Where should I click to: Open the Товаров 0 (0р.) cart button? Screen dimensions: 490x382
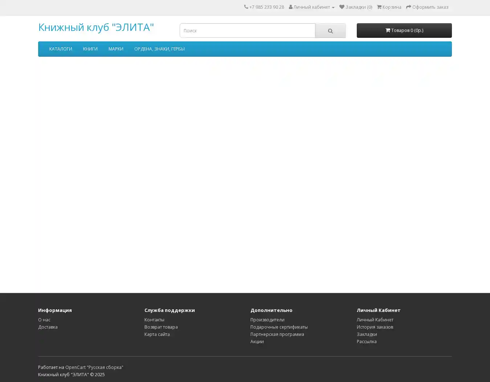[x=404, y=31]
